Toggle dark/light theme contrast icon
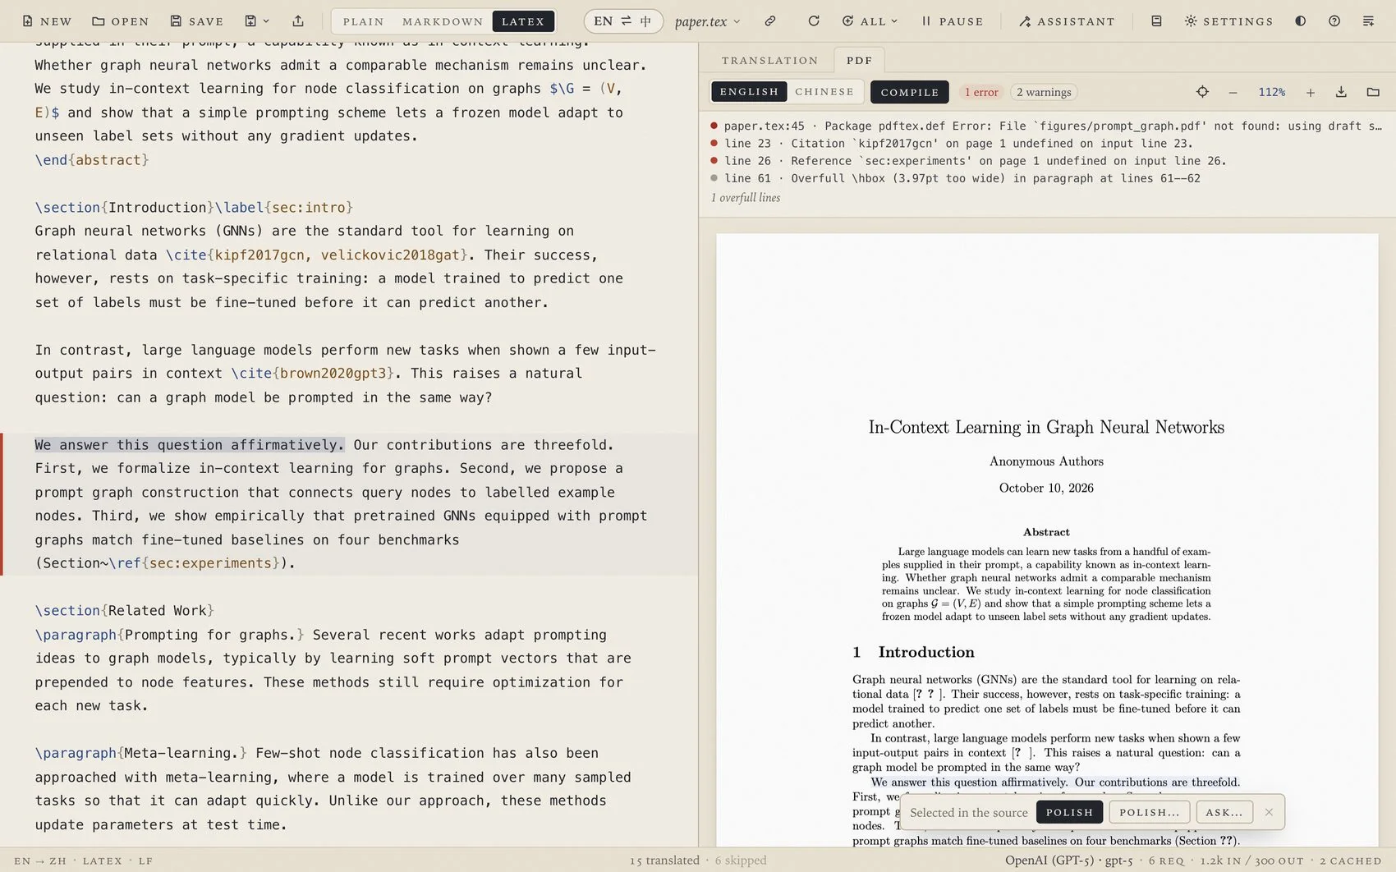 1301,21
